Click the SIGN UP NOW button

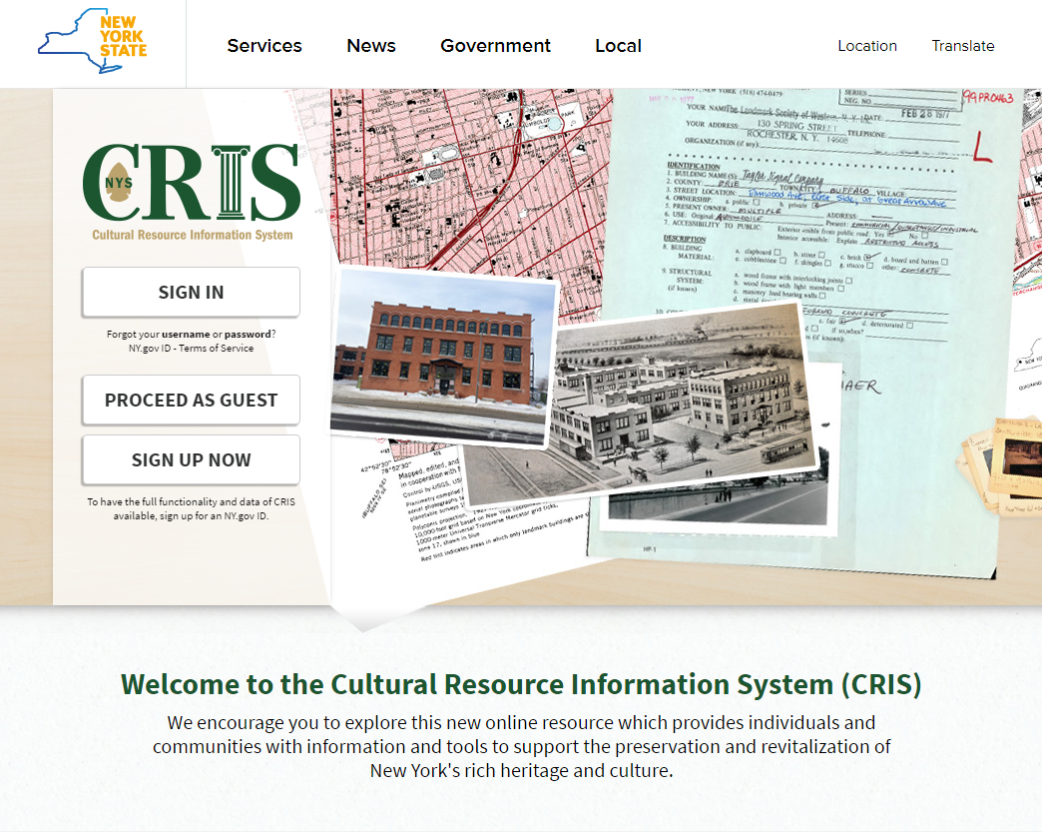point(190,459)
